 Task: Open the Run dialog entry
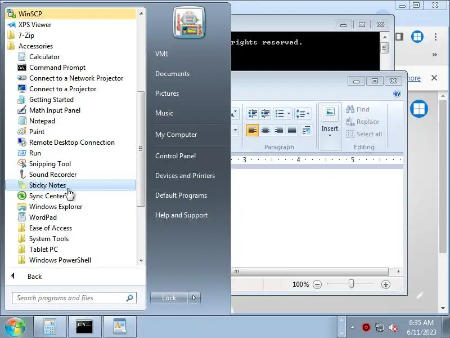coord(71,153)
